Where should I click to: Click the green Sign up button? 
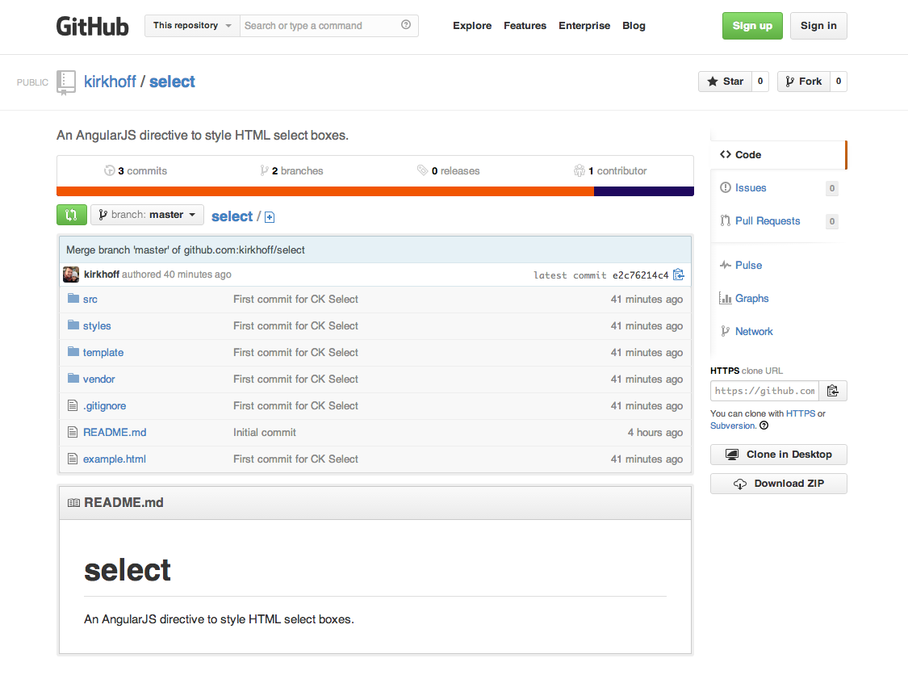coord(752,26)
